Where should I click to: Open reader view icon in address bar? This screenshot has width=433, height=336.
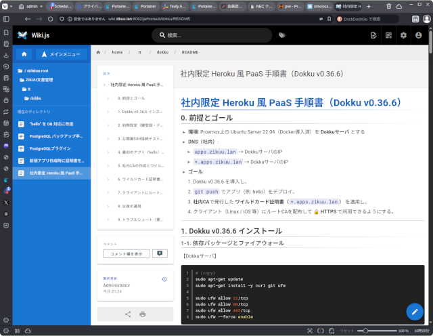coord(321,19)
